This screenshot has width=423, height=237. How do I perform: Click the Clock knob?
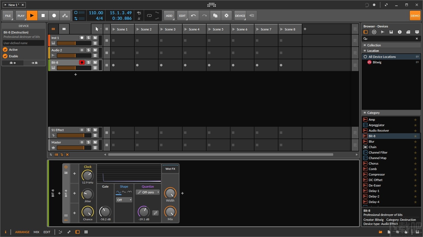click(88, 176)
